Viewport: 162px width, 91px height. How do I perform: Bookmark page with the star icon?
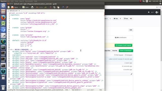pyautogui.click(x=157, y=7)
